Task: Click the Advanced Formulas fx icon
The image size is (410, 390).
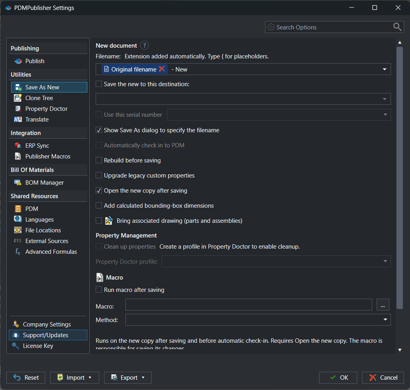Action: click(x=18, y=252)
